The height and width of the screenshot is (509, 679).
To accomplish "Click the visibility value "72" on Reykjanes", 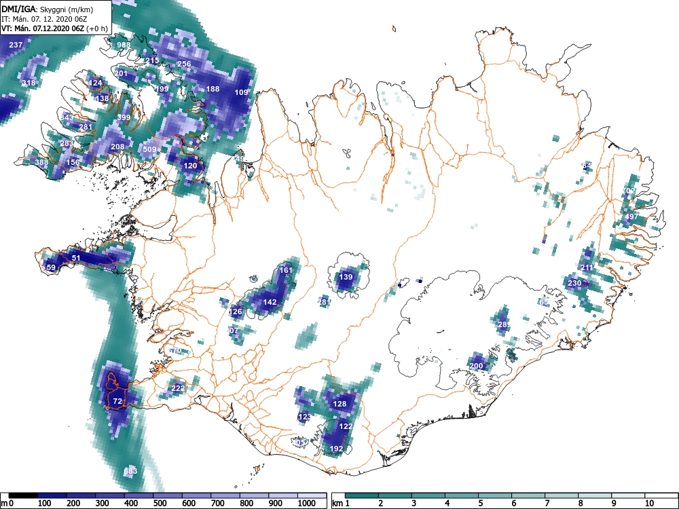I will [x=117, y=401].
